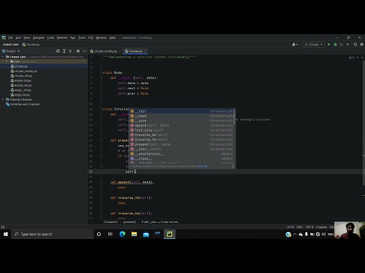Viewport: 365px width, 273px height.
Task: Choose __head from completion popup
Action: (x=182, y=116)
